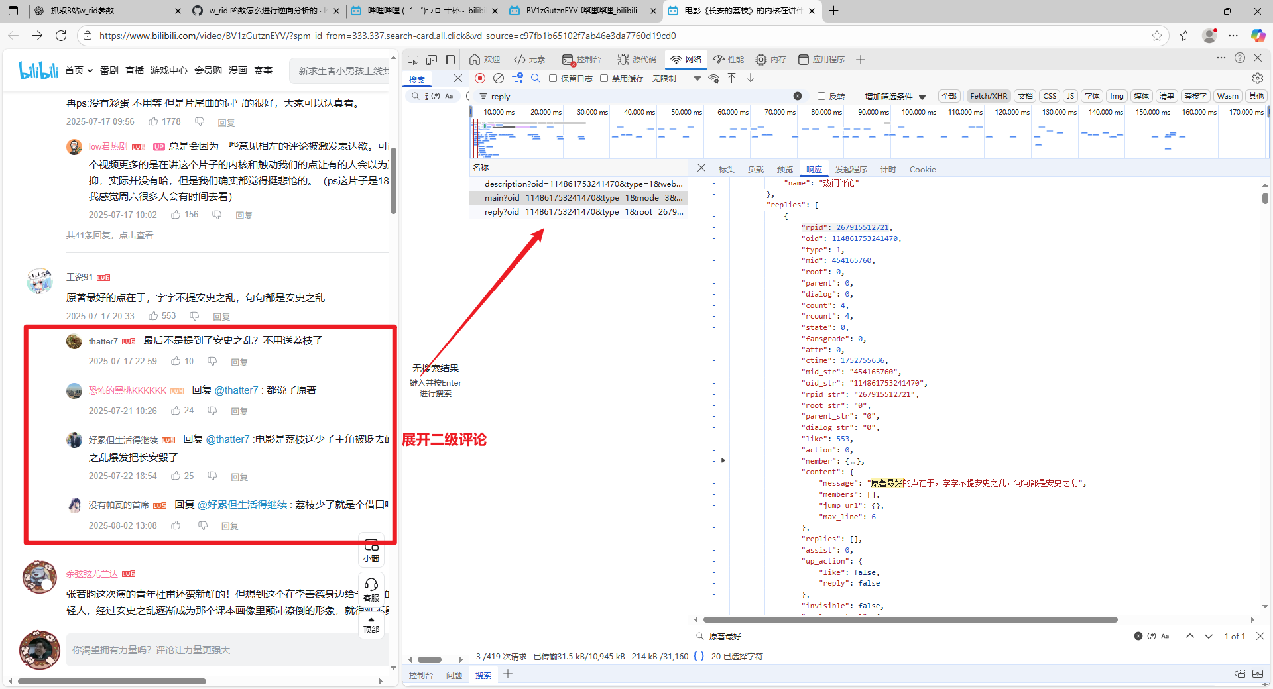Toggle the Img request type filter
The height and width of the screenshot is (689, 1273).
pos(1117,96)
